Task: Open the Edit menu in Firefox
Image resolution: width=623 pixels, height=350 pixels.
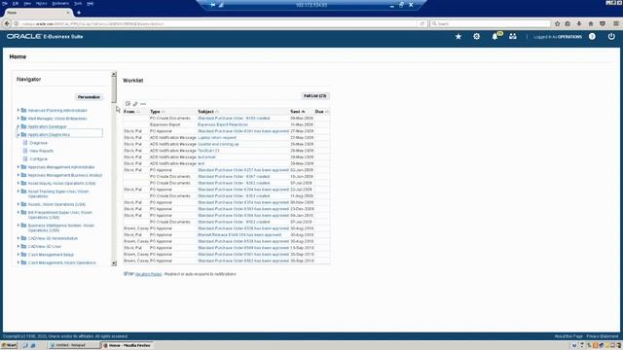Action: (x=16, y=3)
